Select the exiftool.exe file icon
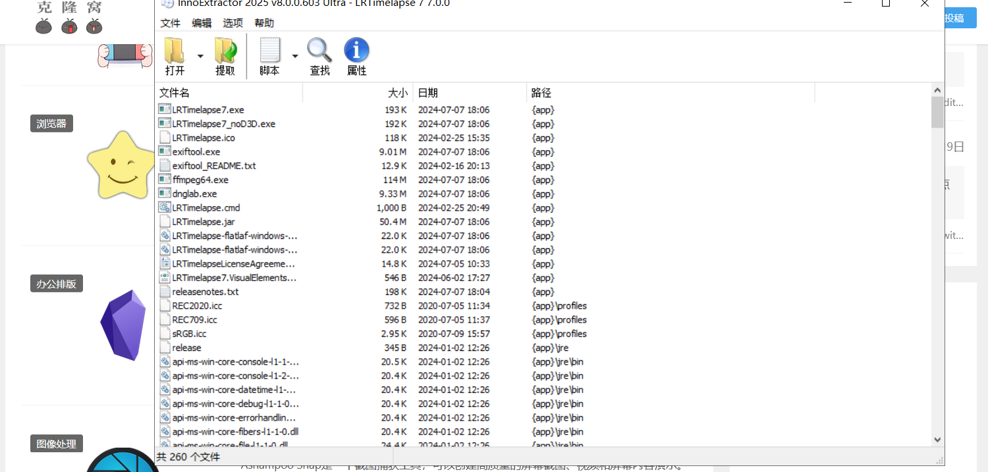Screen dimensions: 988x472 [x=165, y=151]
